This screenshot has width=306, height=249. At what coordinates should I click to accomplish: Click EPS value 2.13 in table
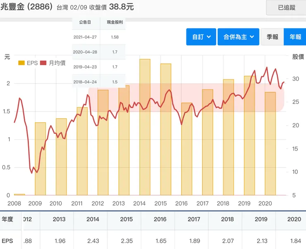click(262, 241)
